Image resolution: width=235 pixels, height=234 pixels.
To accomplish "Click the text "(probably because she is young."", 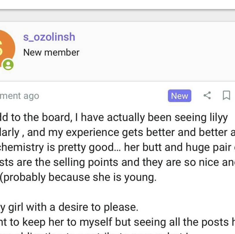I will click(x=78, y=177).
